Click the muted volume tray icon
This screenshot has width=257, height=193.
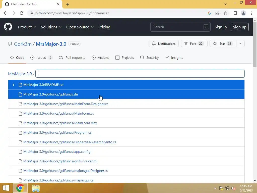point(233,188)
